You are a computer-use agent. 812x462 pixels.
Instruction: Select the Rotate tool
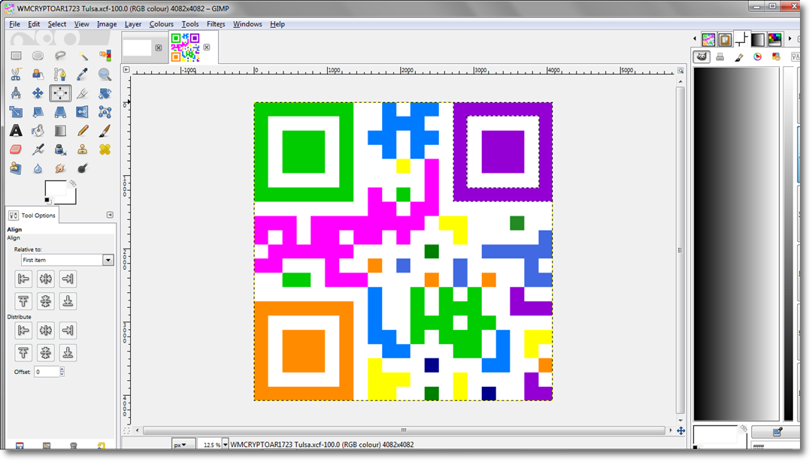pyautogui.click(x=105, y=93)
